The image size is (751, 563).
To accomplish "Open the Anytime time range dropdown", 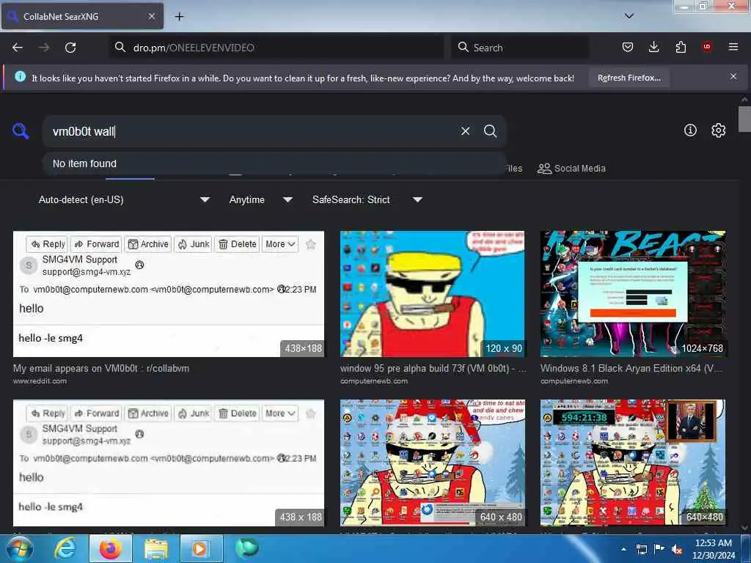I will pos(260,199).
